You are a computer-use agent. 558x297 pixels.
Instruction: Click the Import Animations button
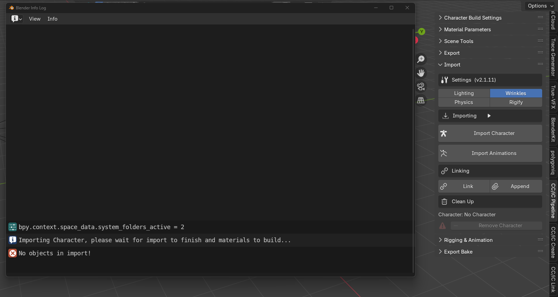pos(490,153)
